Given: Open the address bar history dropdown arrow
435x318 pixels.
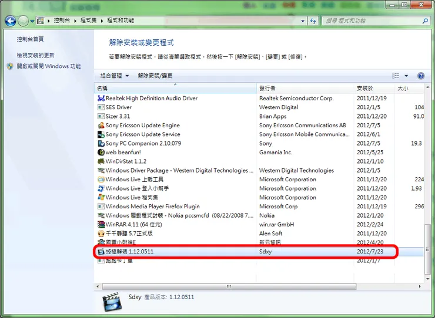Looking at the screenshot, I should point(303,21).
